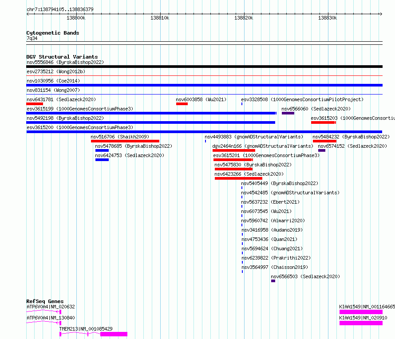Open nsv5492198 (ByrskaBishop2022) label

click(x=65, y=118)
